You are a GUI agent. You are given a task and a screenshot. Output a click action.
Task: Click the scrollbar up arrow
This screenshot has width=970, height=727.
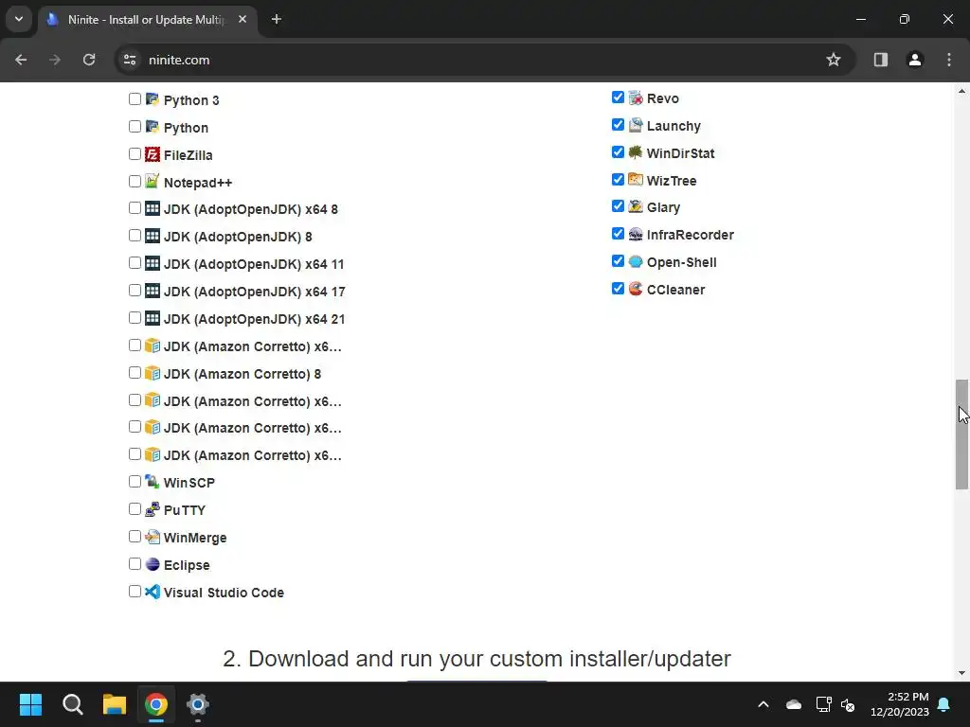[x=962, y=91]
